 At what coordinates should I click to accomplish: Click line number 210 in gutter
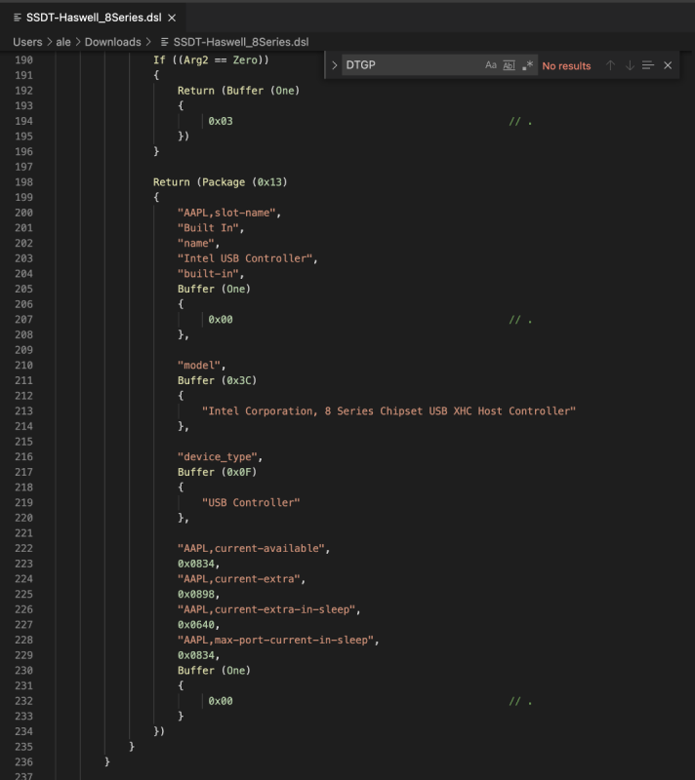(23, 366)
